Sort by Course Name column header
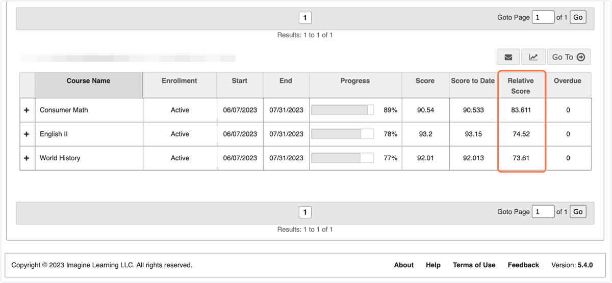This screenshot has width=612, height=283. 88,85
